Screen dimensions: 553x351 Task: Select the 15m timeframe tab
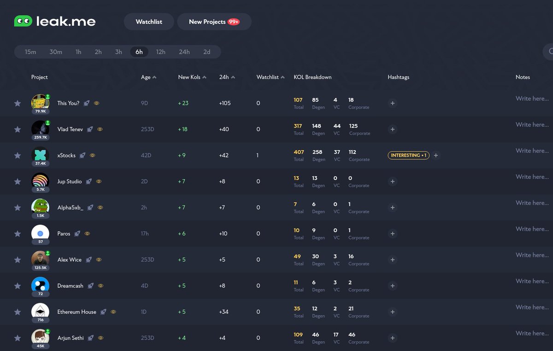(x=30, y=52)
